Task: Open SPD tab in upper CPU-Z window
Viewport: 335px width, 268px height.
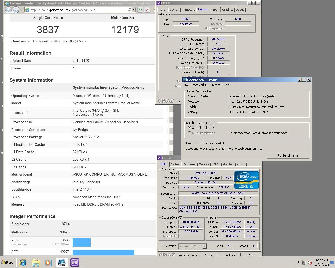Action: (215, 10)
